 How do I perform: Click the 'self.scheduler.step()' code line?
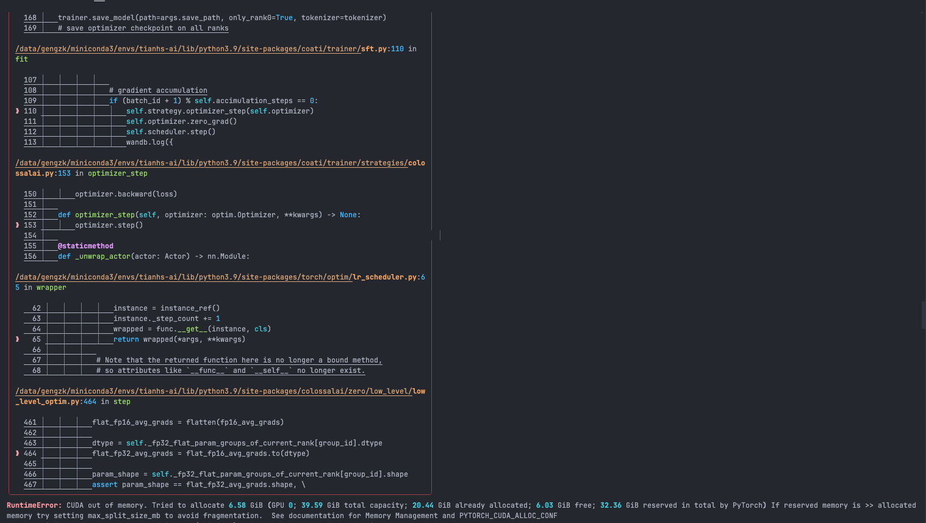tap(171, 132)
